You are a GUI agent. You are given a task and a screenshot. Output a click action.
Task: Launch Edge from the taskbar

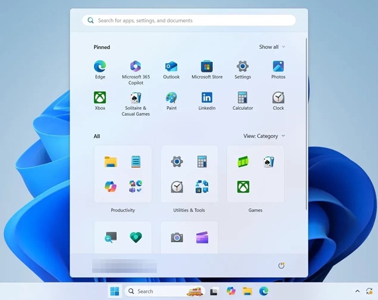264,291
